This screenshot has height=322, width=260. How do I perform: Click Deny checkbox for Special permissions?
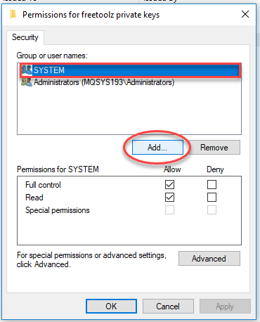212,210
